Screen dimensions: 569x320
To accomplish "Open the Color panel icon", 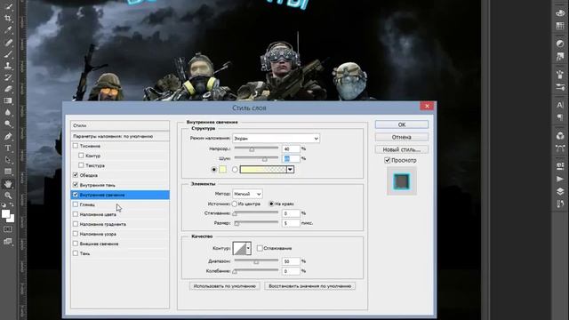I will [x=560, y=12].
